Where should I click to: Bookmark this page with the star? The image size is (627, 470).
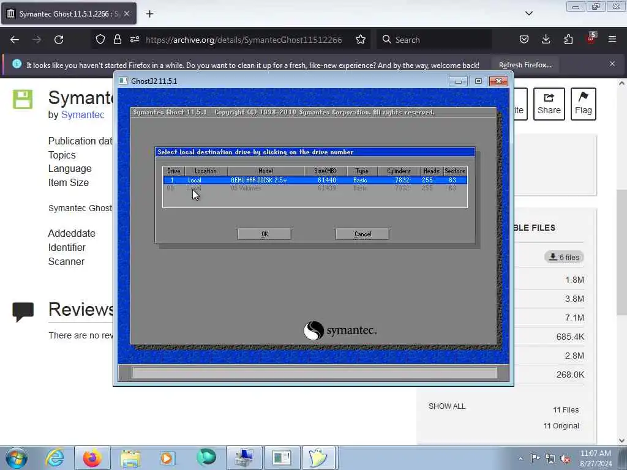tap(360, 40)
